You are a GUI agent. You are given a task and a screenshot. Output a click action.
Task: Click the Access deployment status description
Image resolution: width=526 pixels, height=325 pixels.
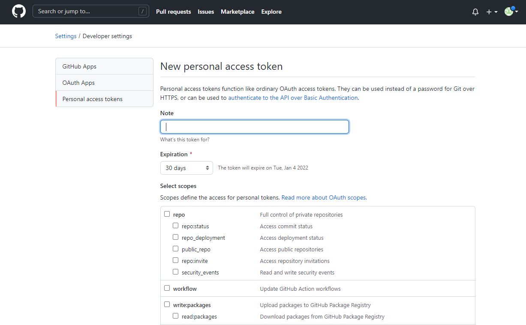point(292,238)
